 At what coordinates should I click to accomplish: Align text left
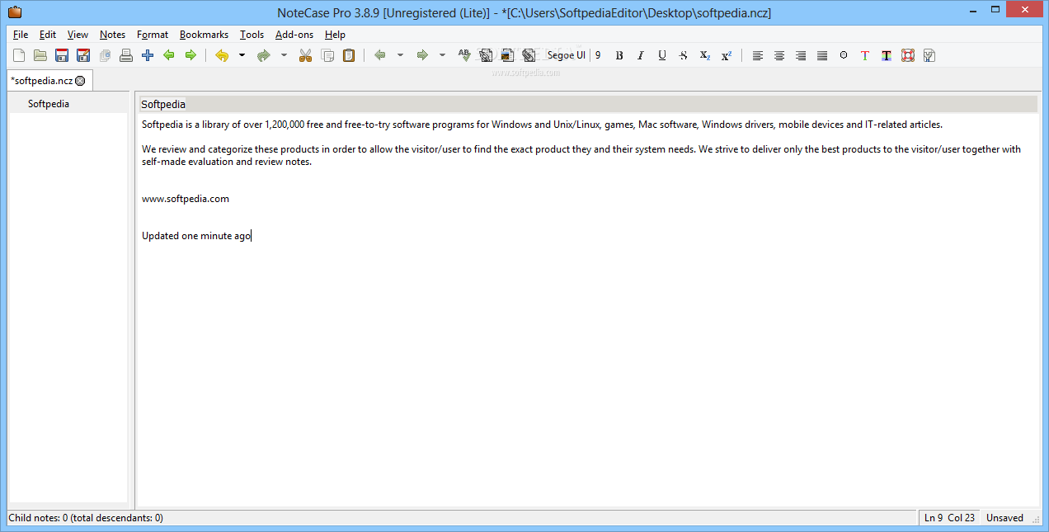click(758, 55)
